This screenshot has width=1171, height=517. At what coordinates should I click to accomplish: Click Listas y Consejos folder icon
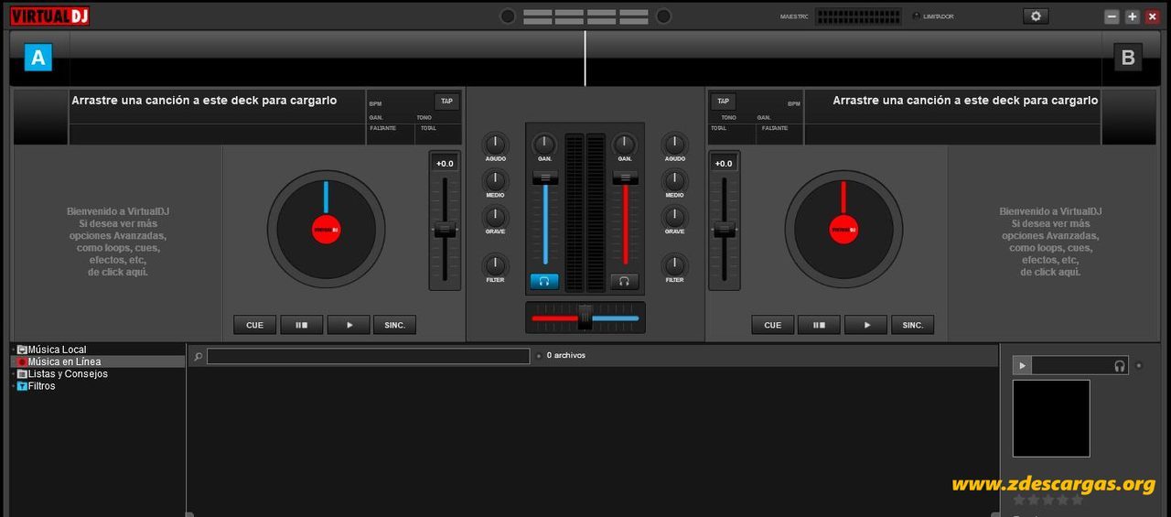22,374
